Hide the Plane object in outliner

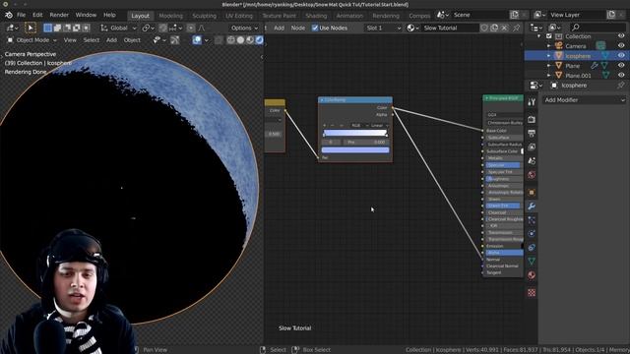621,66
